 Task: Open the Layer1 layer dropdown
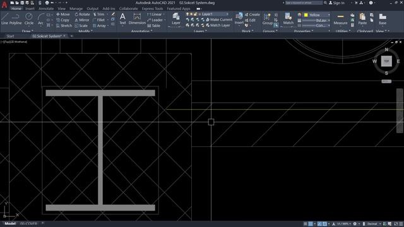(x=214, y=14)
